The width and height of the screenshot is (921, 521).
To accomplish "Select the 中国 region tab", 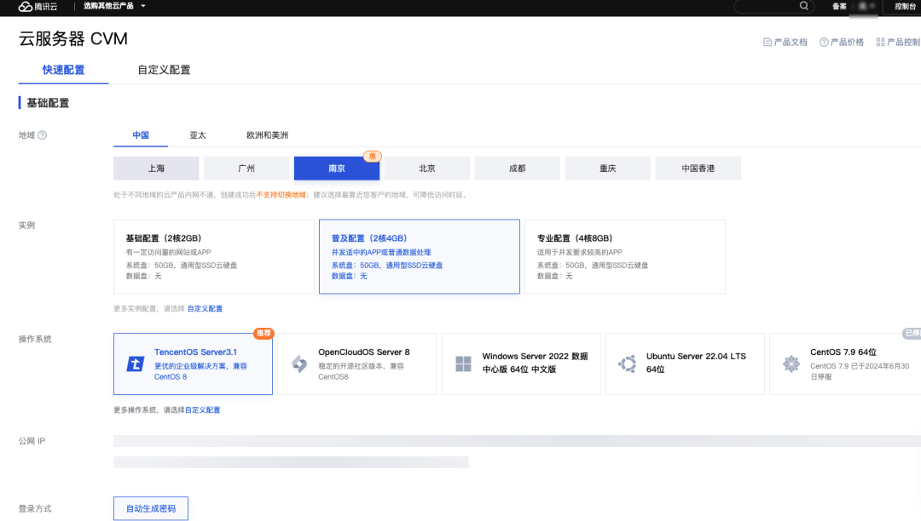I will click(141, 135).
